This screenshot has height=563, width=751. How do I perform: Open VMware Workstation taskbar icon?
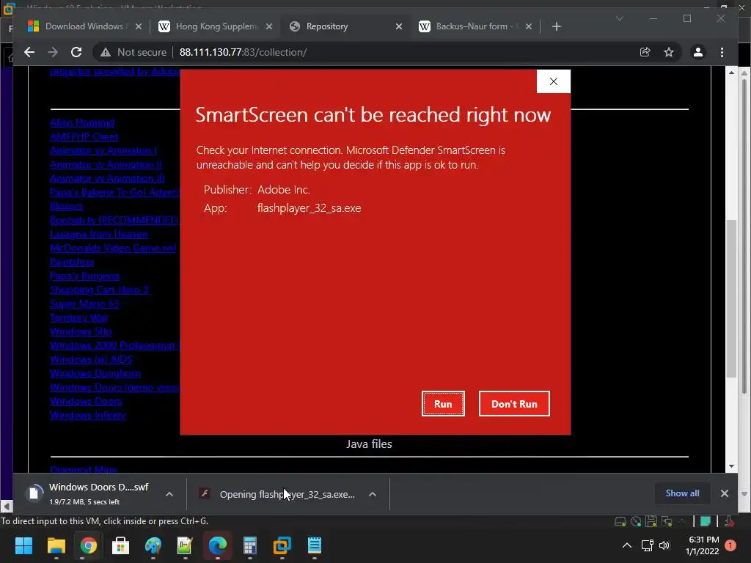pos(282,545)
